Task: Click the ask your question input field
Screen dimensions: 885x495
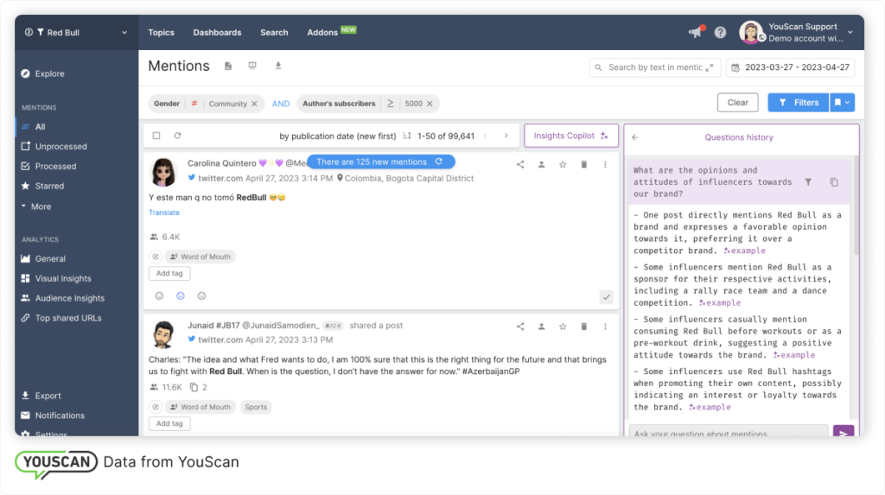Action: click(728, 433)
